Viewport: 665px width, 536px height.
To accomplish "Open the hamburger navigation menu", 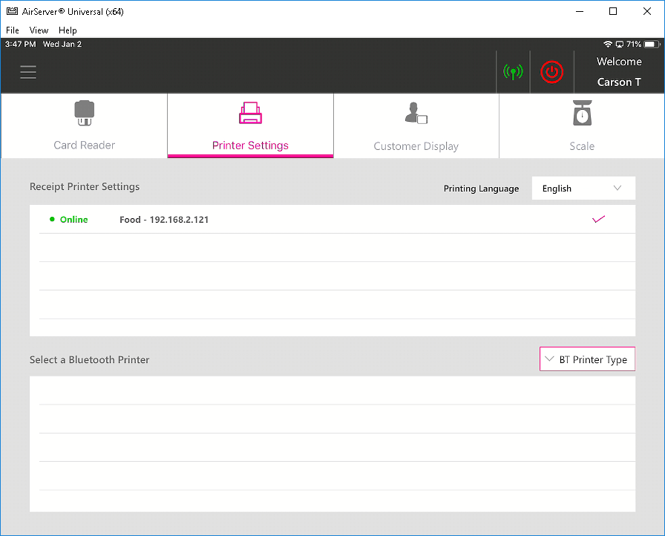I will (x=28, y=72).
